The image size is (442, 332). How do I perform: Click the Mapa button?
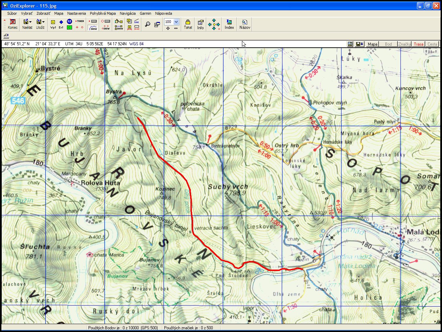coord(372,44)
